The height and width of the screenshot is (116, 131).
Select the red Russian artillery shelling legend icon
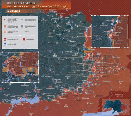pos(5,39)
